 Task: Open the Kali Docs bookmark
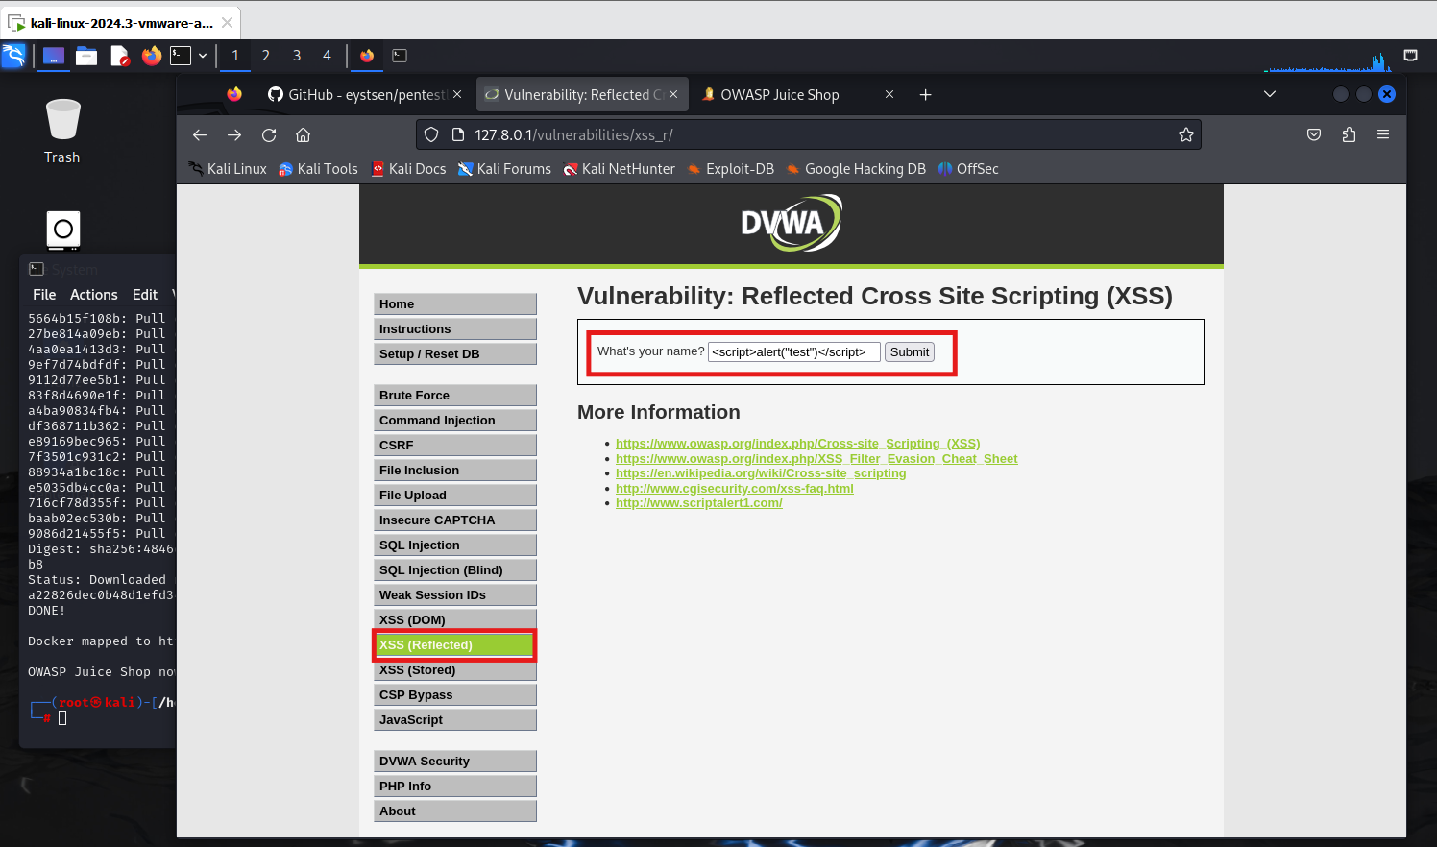pyautogui.click(x=408, y=169)
